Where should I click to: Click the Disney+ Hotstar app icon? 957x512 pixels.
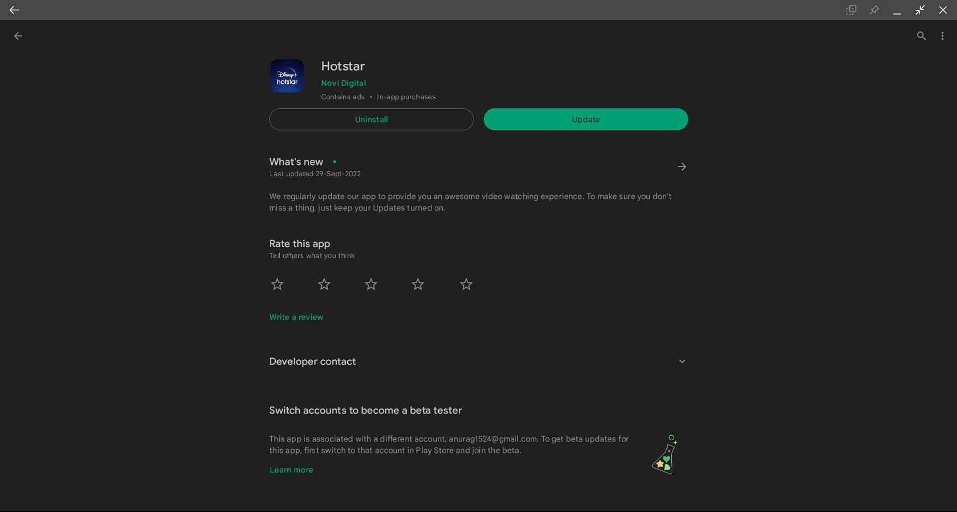(x=287, y=76)
